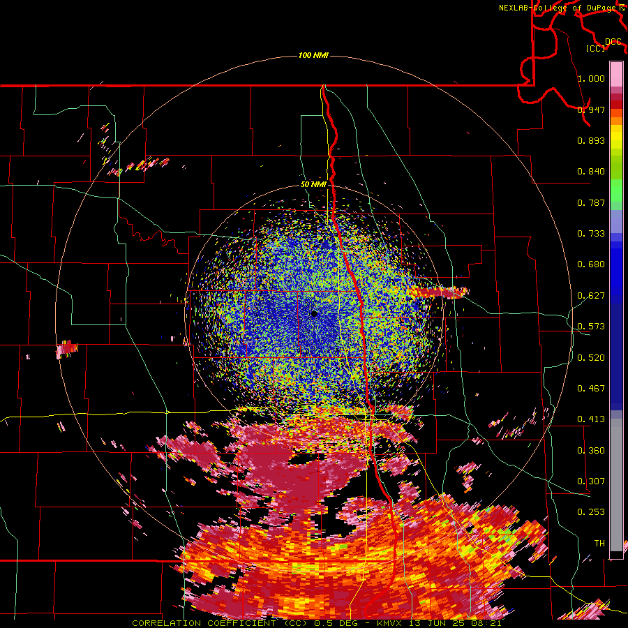Click the 0.253 value on the color scale
Screen dimensions: 628x628
[591, 512]
